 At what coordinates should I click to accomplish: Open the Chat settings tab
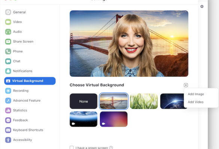30,61
